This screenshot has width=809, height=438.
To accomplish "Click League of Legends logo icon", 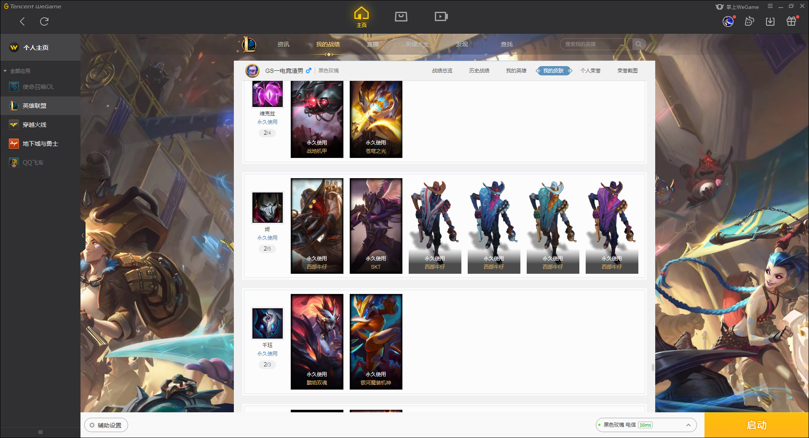I will pyautogui.click(x=249, y=44).
